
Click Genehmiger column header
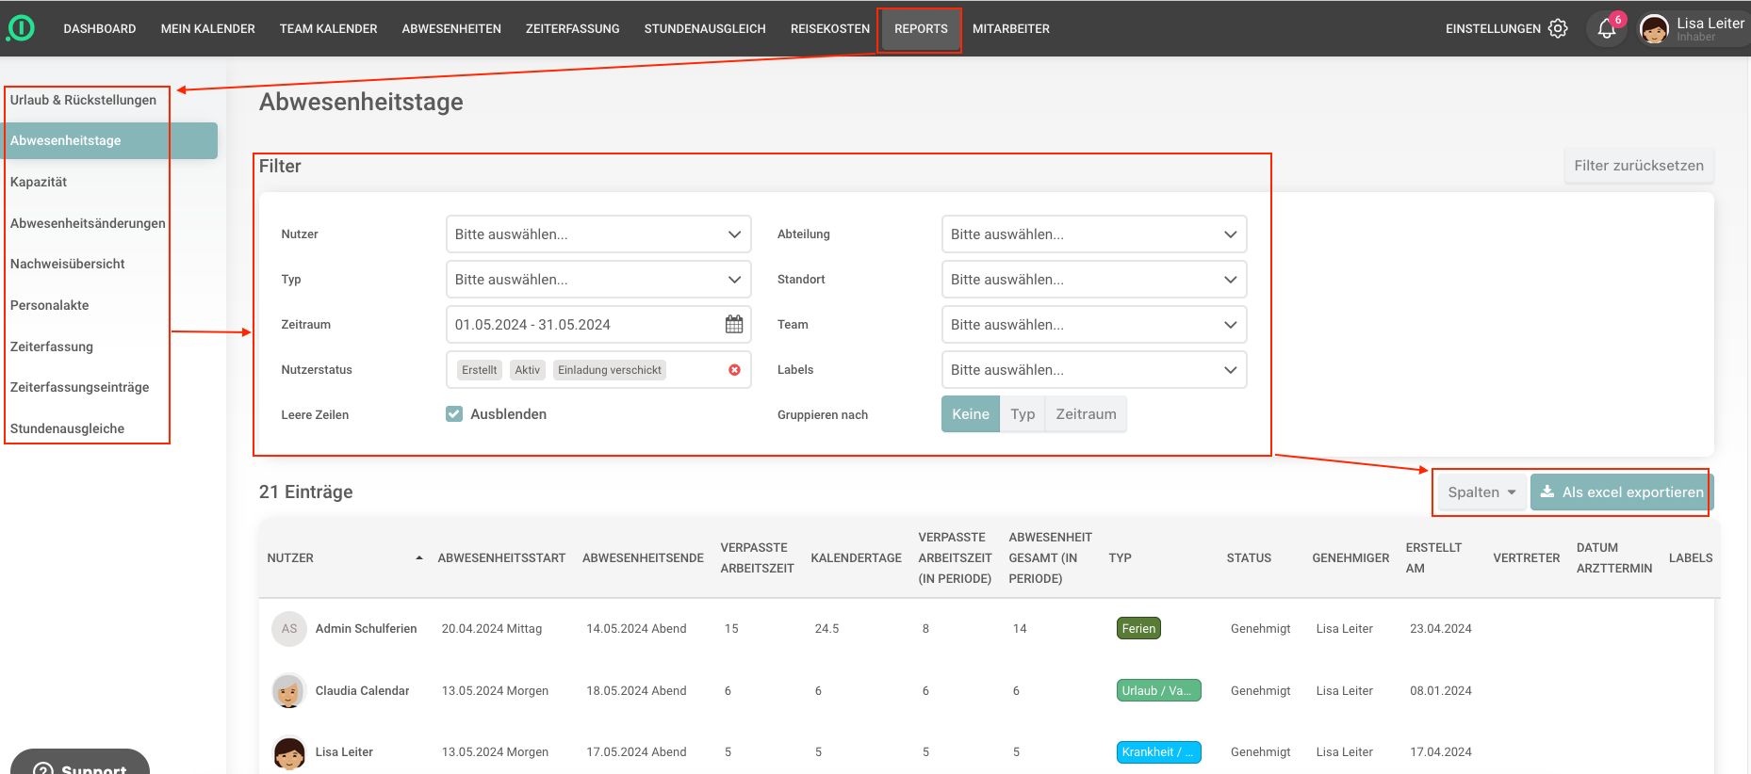click(x=1350, y=558)
